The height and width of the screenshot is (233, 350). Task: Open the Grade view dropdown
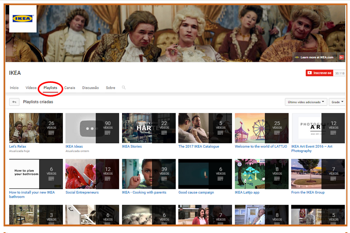(x=337, y=102)
